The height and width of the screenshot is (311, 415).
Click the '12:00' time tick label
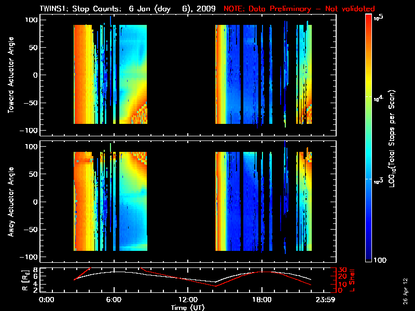(187, 300)
